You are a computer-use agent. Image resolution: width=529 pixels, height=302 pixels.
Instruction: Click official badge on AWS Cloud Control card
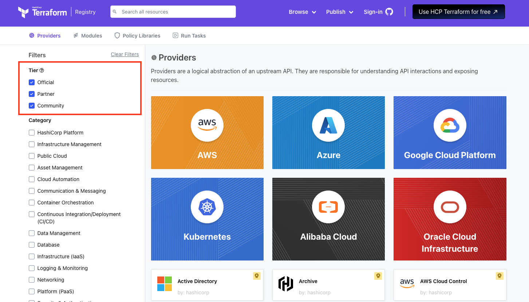point(500,276)
